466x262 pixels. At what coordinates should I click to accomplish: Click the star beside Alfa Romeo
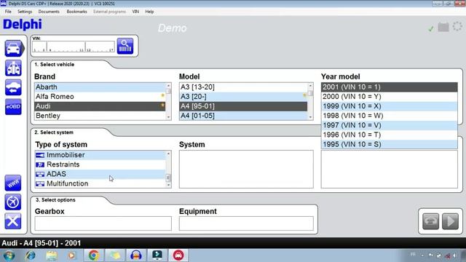click(x=162, y=95)
